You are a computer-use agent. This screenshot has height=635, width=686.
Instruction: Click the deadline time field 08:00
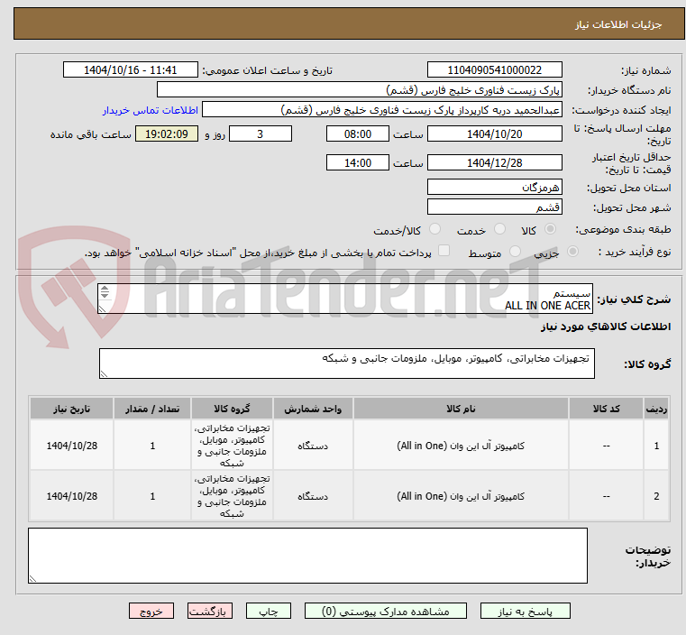point(358,133)
